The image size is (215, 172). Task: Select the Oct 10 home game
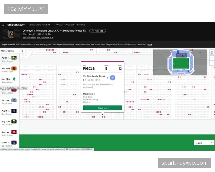coord(9,144)
